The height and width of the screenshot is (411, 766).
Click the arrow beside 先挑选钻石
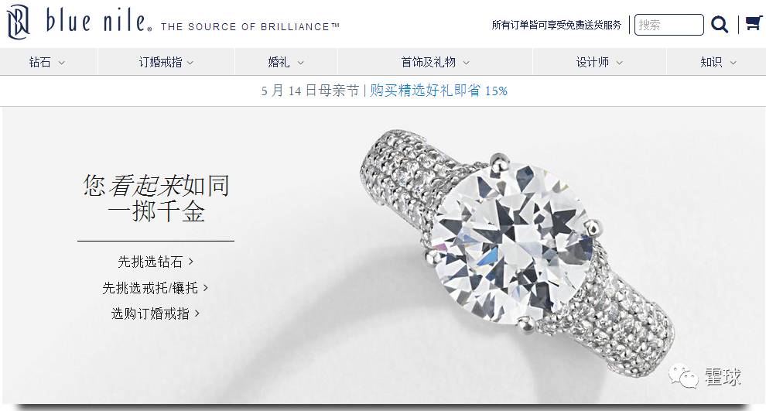[191, 262]
